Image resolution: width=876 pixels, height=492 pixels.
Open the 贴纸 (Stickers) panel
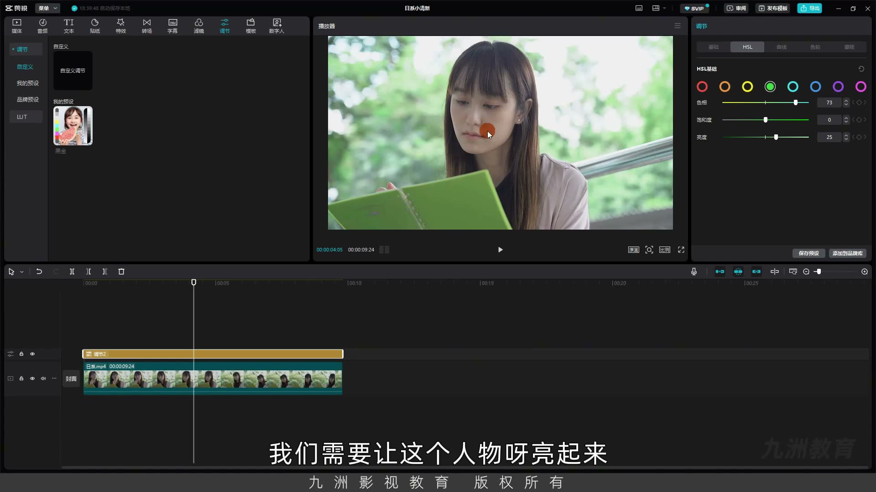(95, 26)
